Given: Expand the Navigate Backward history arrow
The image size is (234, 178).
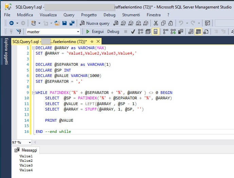Looking at the screenshot, I should coord(17,23).
